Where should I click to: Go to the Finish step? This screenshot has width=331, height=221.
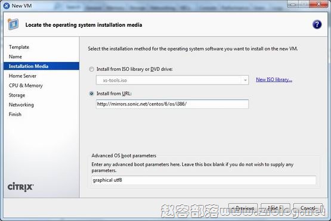(15, 114)
